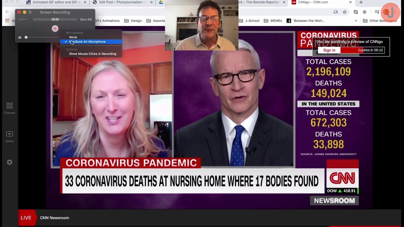404x227 pixels.
Task: Switch to the Edit Post Photojournalism tab
Action: [x=120, y=2]
